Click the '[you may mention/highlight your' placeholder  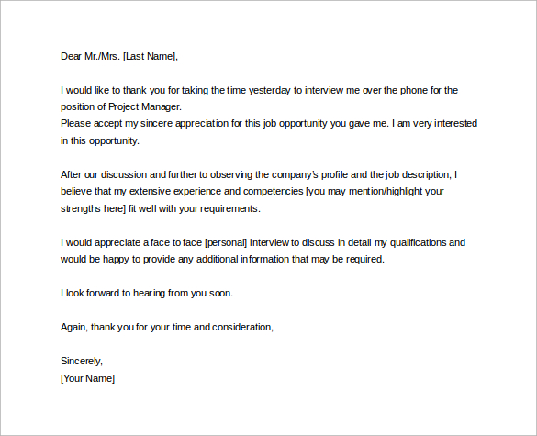coord(375,192)
